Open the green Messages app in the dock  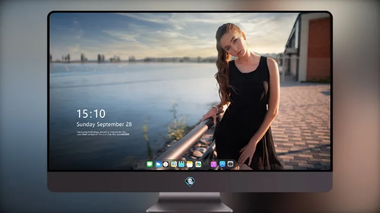[x=149, y=164]
